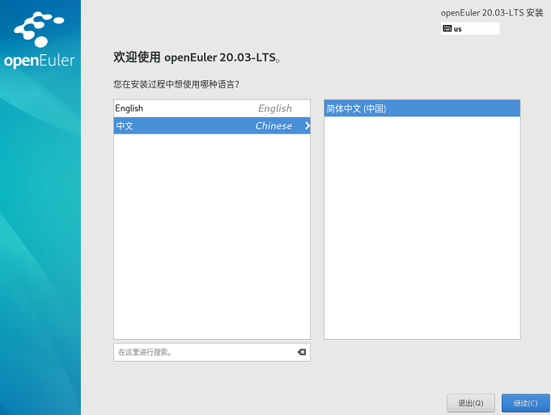Click the keyboard icon beside 'us'
The height and width of the screenshot is (415, 551).
point(447,28)
